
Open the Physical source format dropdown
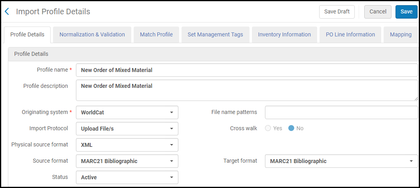[x=127, y=145]
